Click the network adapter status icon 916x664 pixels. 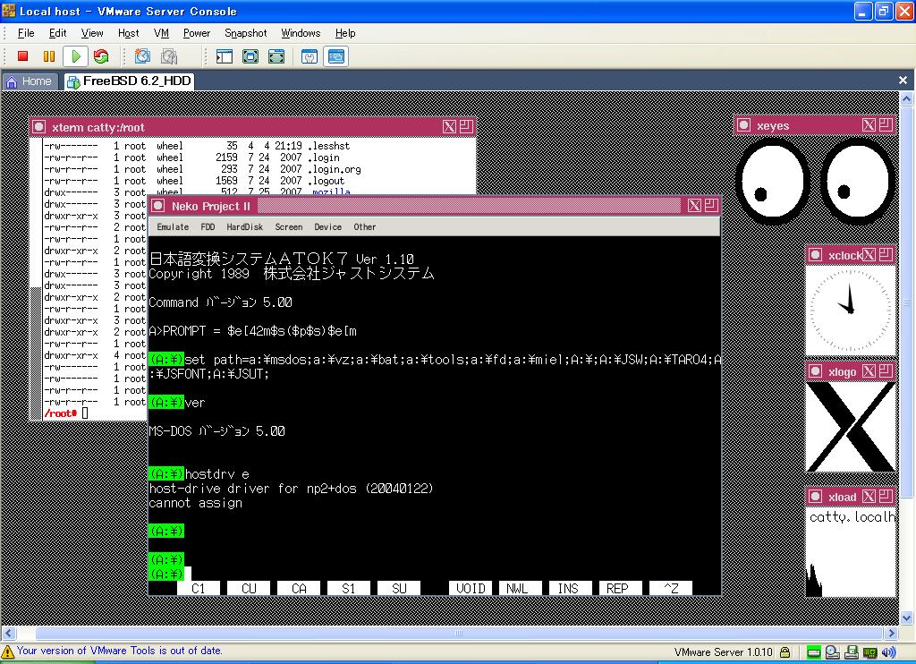click(870, 651)
